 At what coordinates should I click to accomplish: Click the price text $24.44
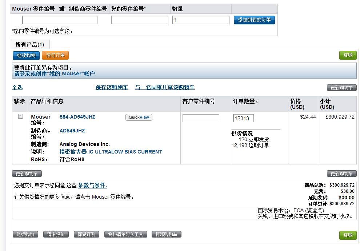(x=308, y=117)
